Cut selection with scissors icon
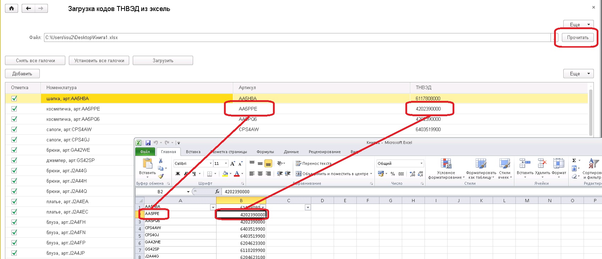 [x=161, y=161]
